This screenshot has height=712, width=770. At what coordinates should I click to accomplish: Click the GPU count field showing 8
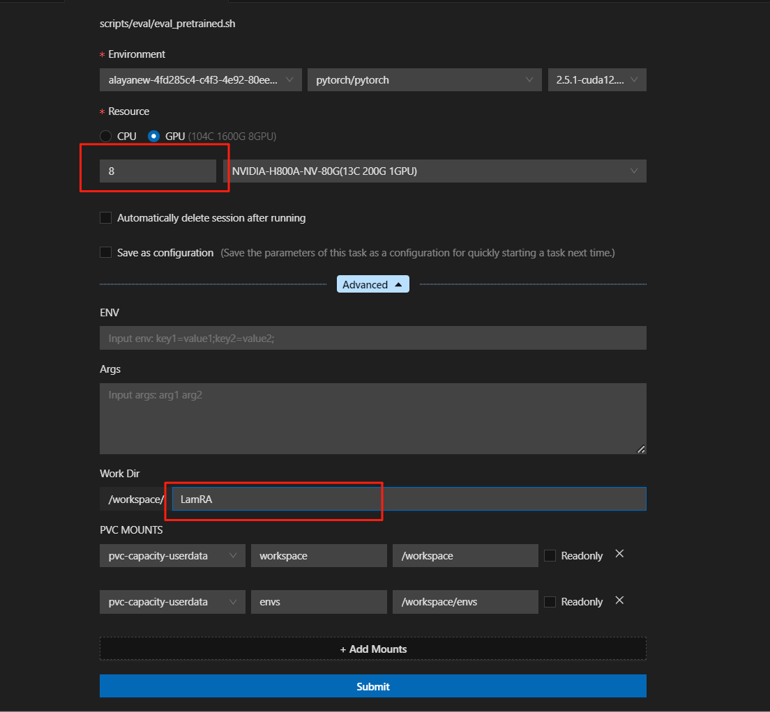[158, 171]
